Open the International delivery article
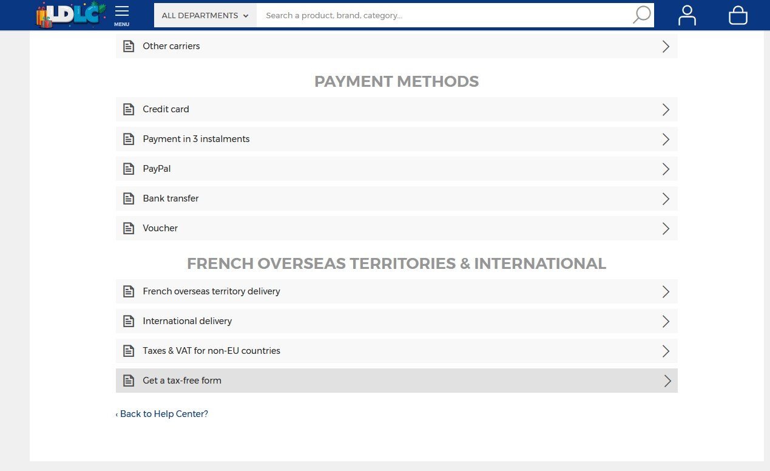The width and height of the screenshot is (770, 471). coord(396,321)
